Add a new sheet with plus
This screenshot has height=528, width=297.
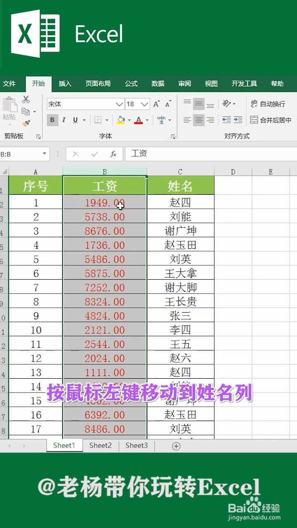click(176, 446)
